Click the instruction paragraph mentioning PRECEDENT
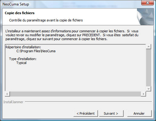The image size is (156, 121). click(x=72, y=35)
